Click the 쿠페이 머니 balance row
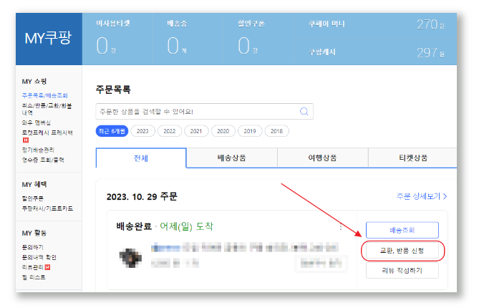This screenshot has height=308, width=479. point(376,24)
